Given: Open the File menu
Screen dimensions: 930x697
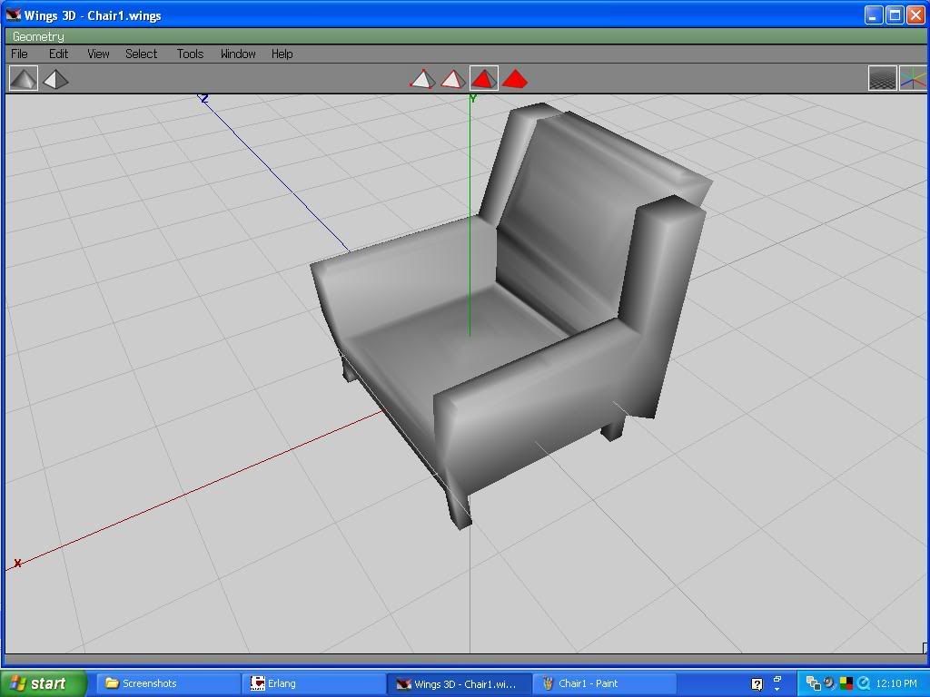Looking at the screenshot, I should coord(18,54).
